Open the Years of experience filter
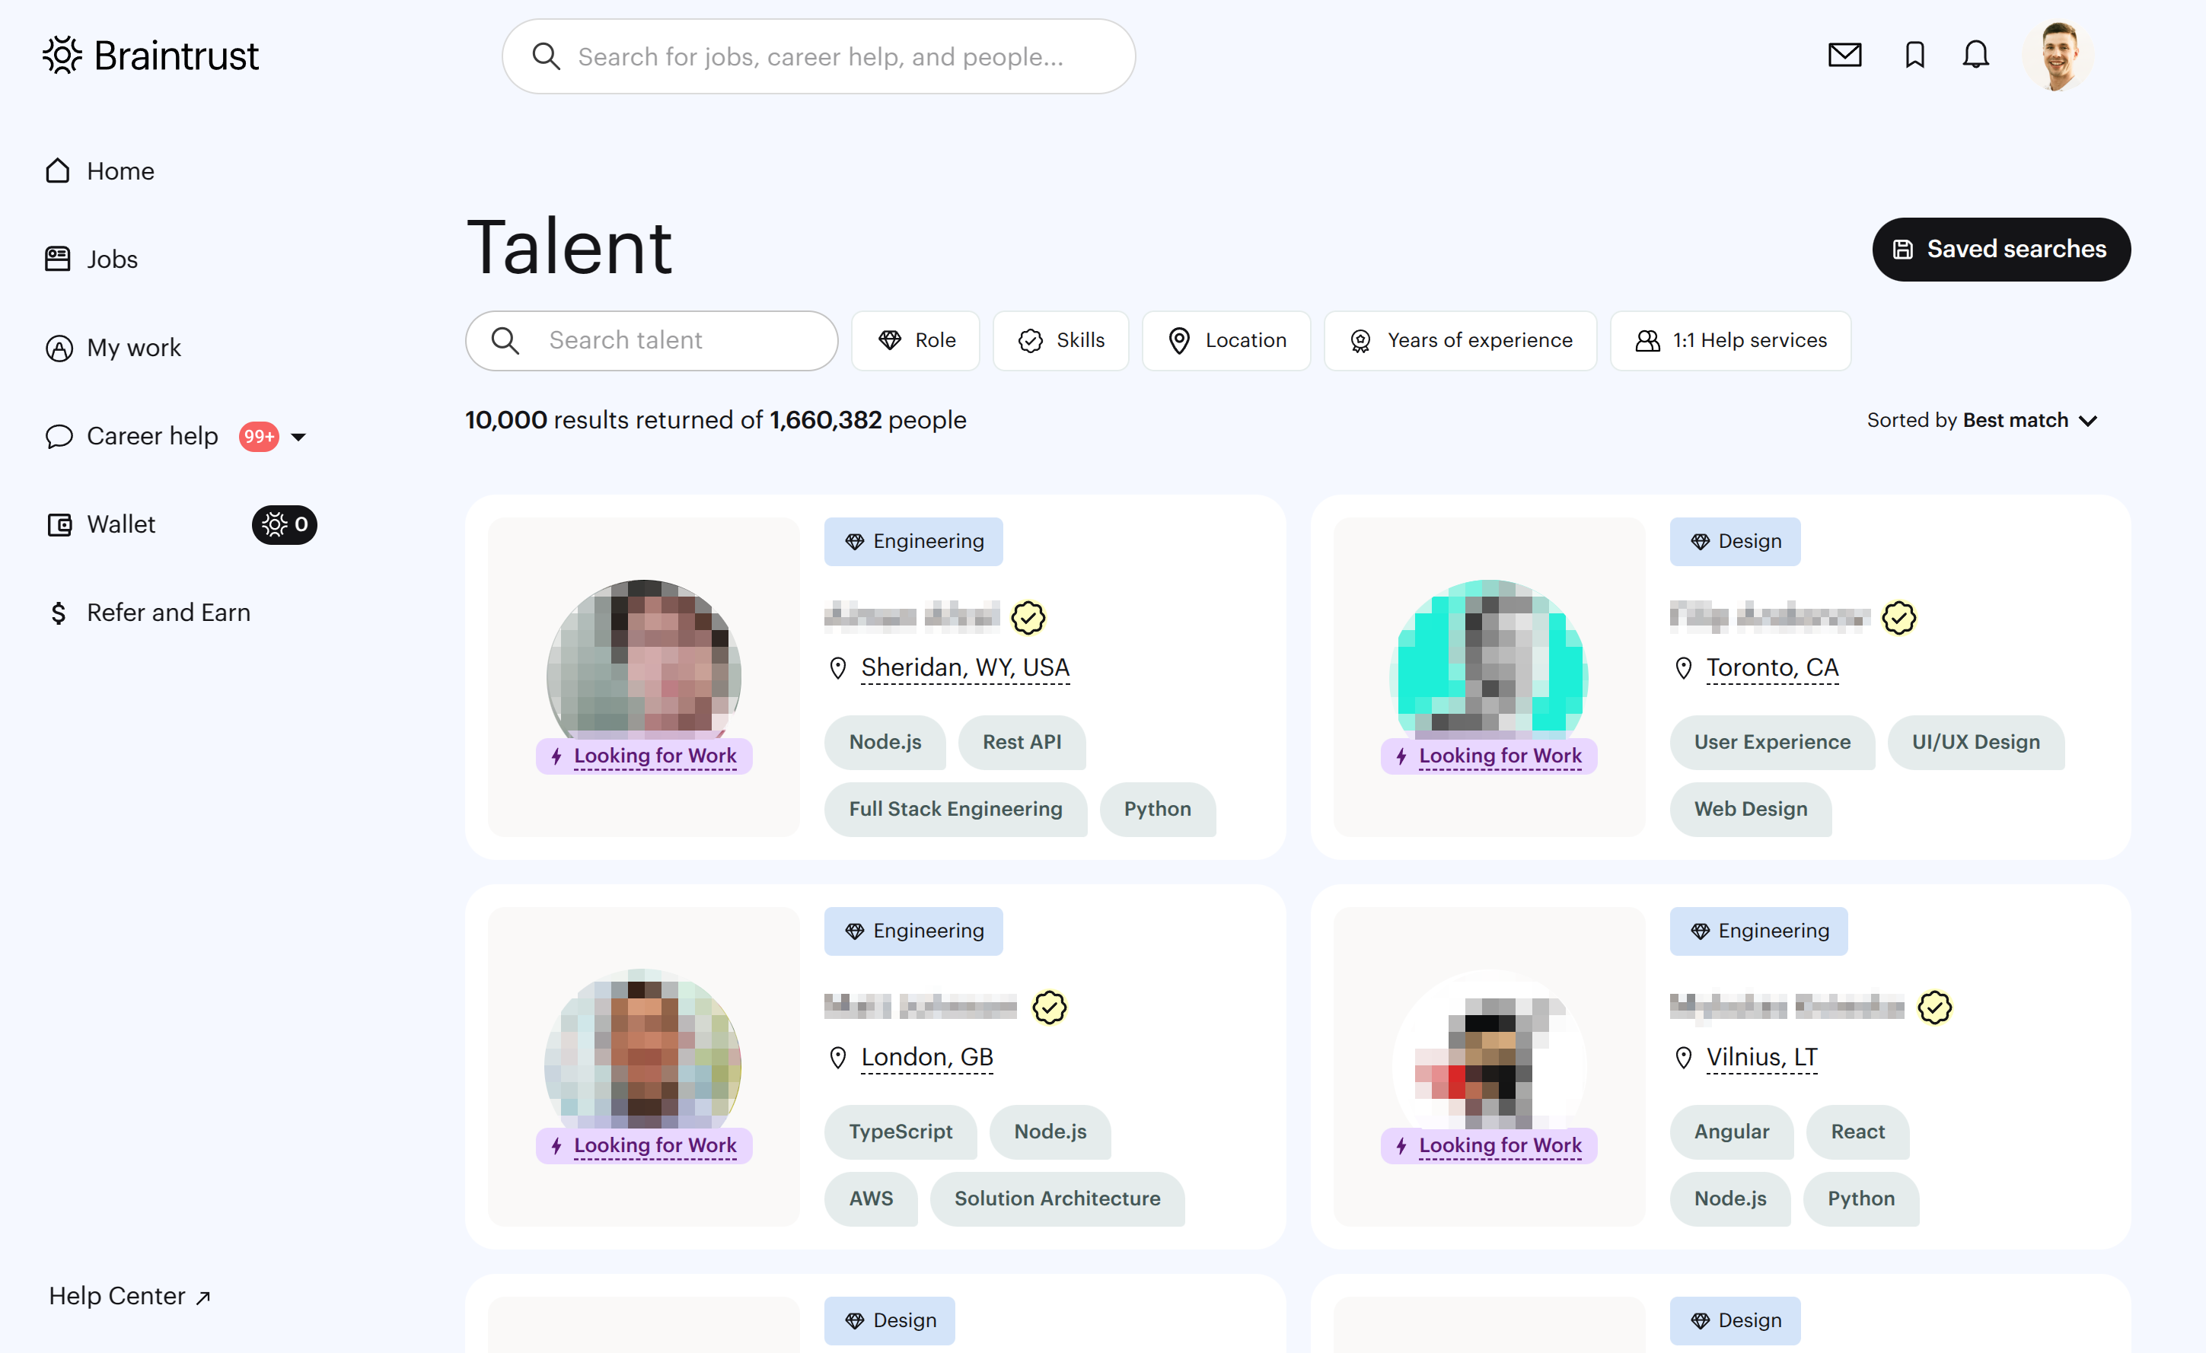Viewport: 2206px width, 1353px height. 1459,340
